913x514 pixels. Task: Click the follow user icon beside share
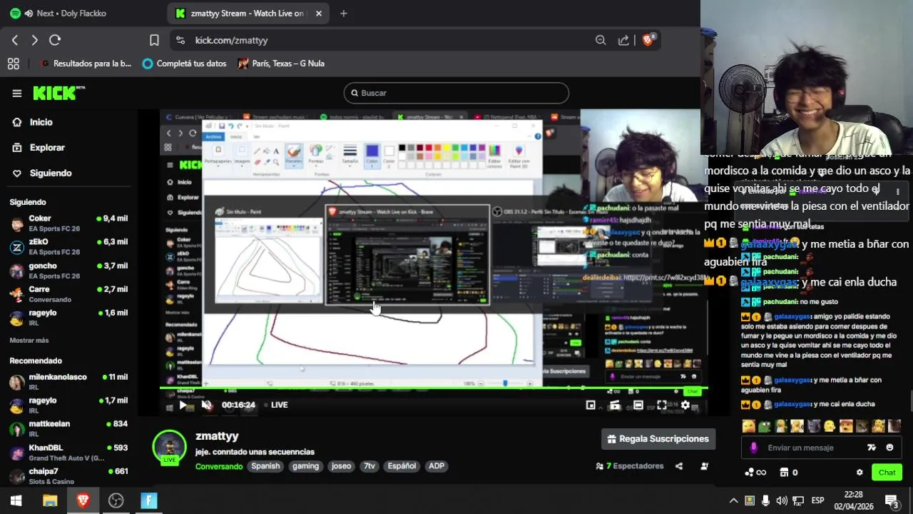click(x=705, y=466)
